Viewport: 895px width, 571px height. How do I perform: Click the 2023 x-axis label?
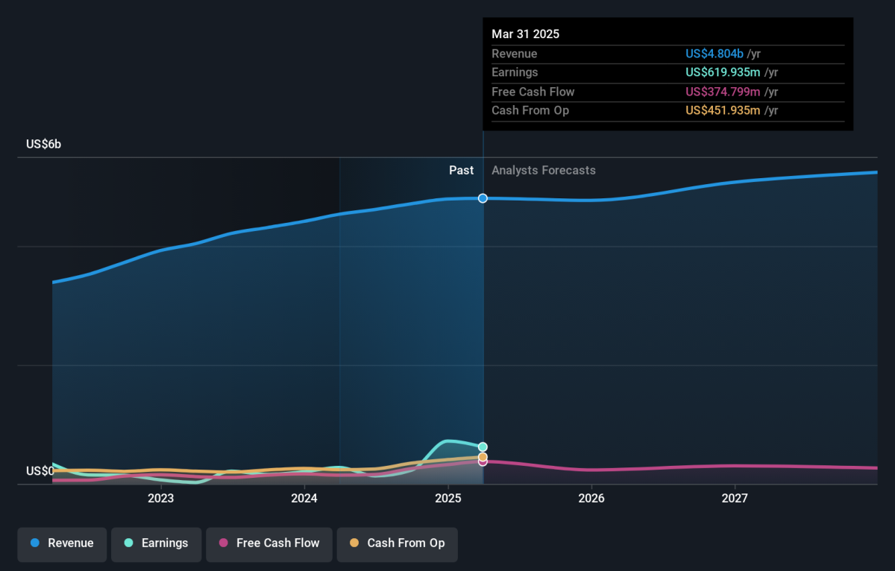click(160, 498)
